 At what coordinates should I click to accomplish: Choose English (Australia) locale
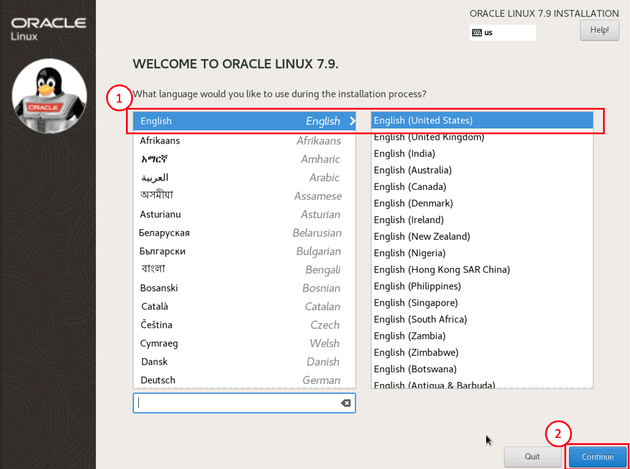pyautogui.click(x=482, y=171)
